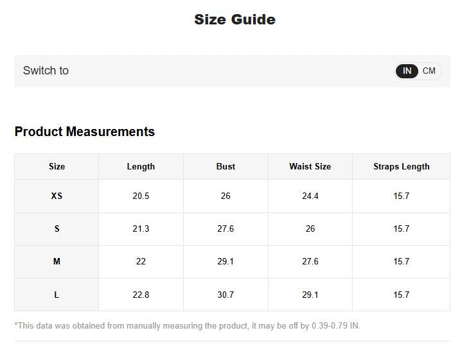The width and height of the screenshot is (462, 353).
Task: Click the Bust column header
Action: point(226,166)
